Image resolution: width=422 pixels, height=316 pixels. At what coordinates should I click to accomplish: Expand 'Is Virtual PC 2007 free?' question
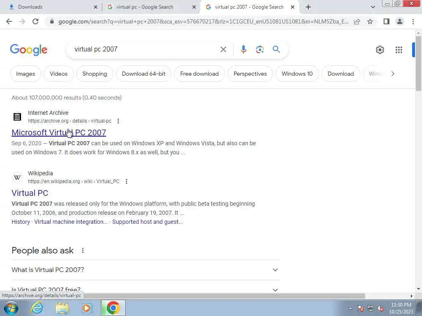(146, 290)
